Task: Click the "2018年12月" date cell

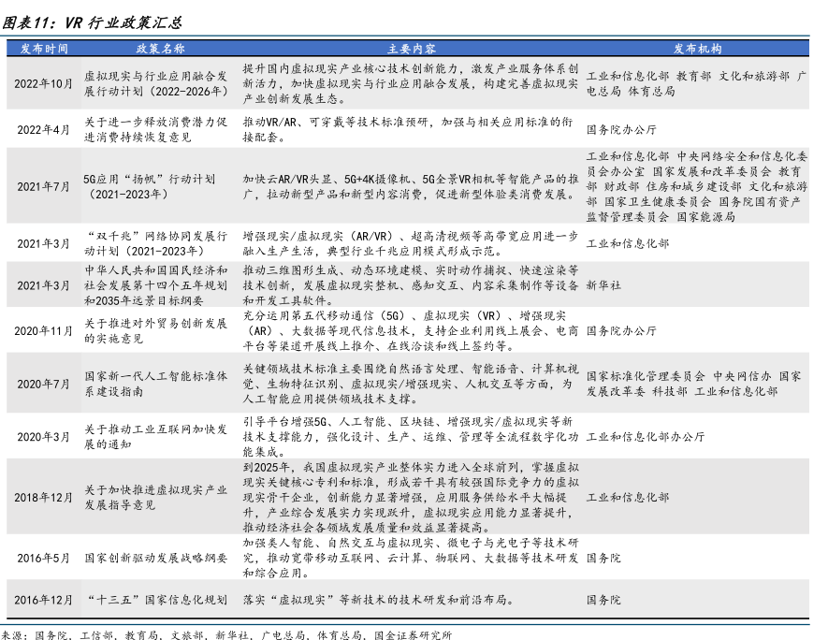Action: pos(43,498)
